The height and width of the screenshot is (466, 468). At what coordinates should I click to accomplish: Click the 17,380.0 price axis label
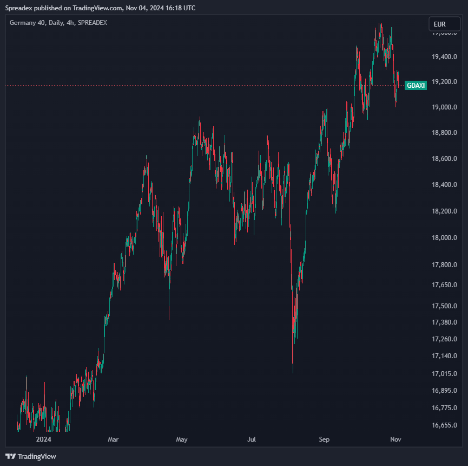(444, 322)
